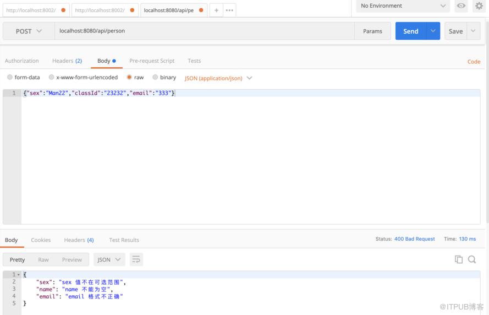The width and height of the screenshot is (489, 315).
Task: Click the 400 Bad Request status text
Action: coord(414,239)
